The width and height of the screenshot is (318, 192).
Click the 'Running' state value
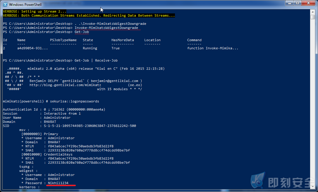[90, 48]
